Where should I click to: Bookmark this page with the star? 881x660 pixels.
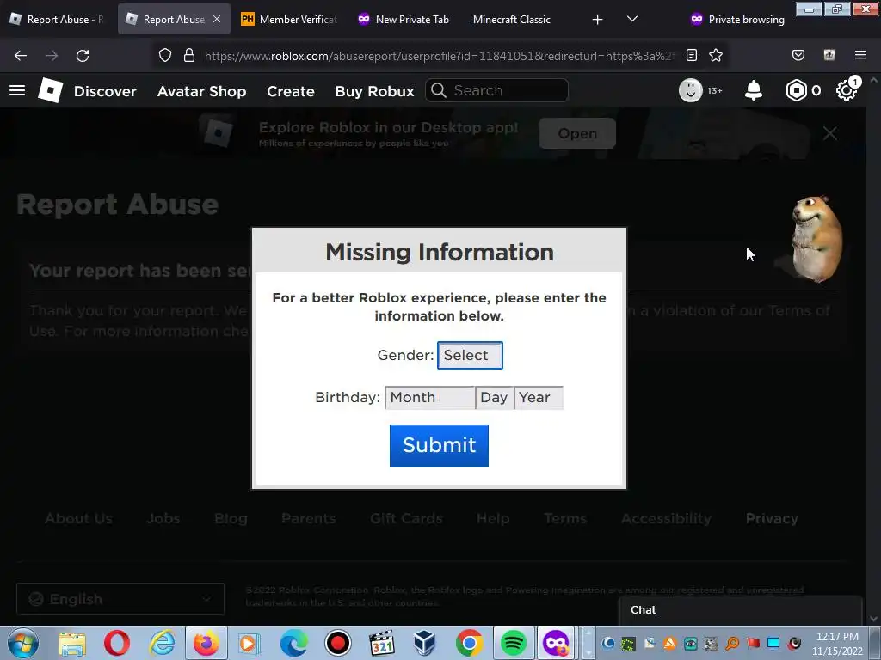716,56
